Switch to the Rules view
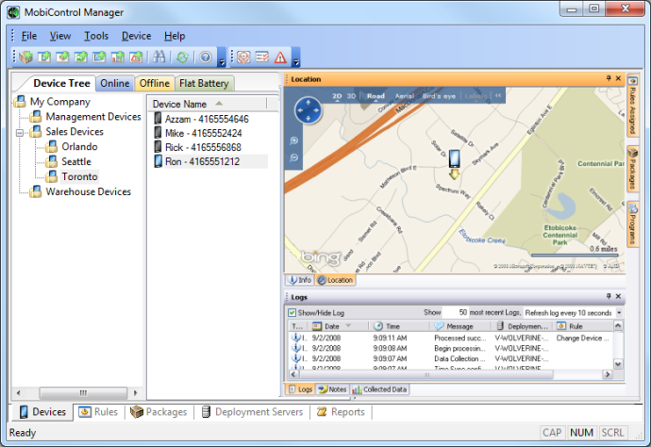651x447 pixels. pos(99,412)
